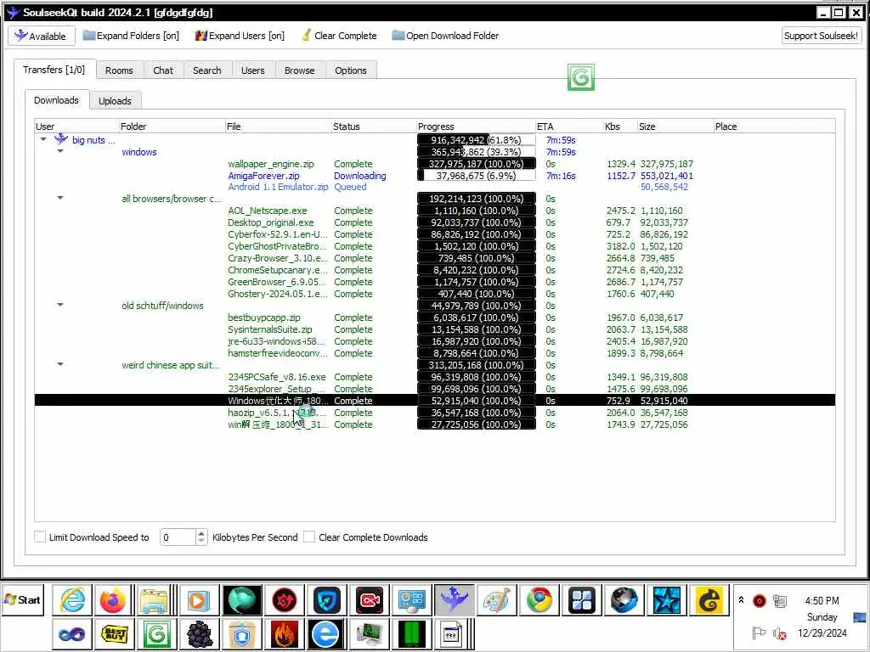Switch to the Browse tab
The width and height of the screenshot is (870, 652).
click(300, 70)
